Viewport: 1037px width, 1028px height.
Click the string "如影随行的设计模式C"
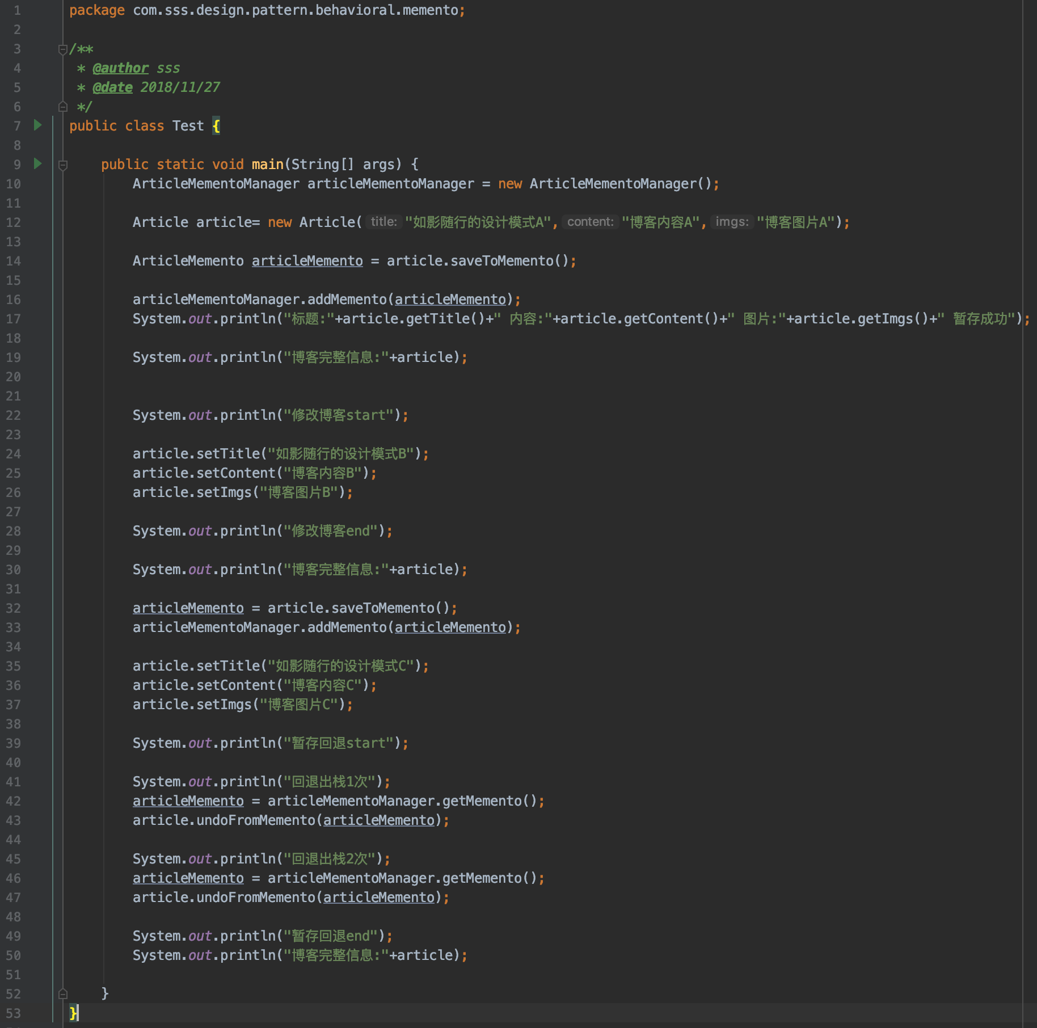pos(341,666)
